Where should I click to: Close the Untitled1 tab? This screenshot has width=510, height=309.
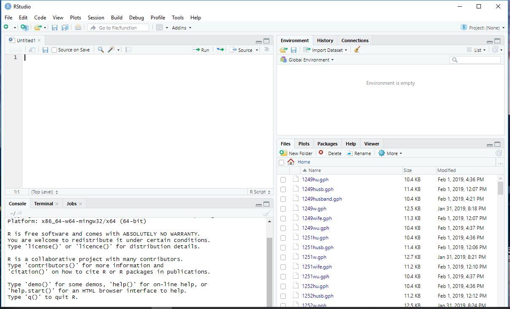click(x=39, y=40)
